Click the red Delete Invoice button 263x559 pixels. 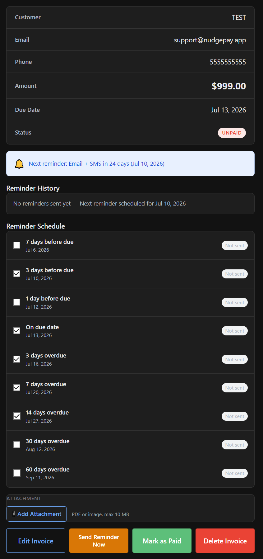point(225,541)
